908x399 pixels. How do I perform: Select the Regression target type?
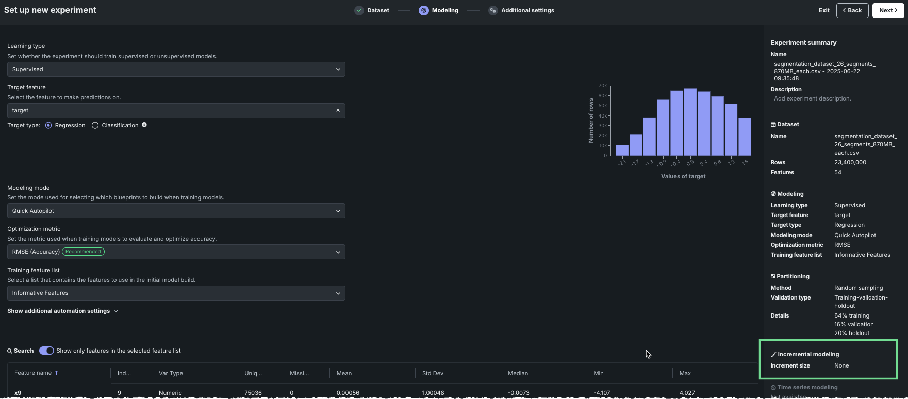48,125
